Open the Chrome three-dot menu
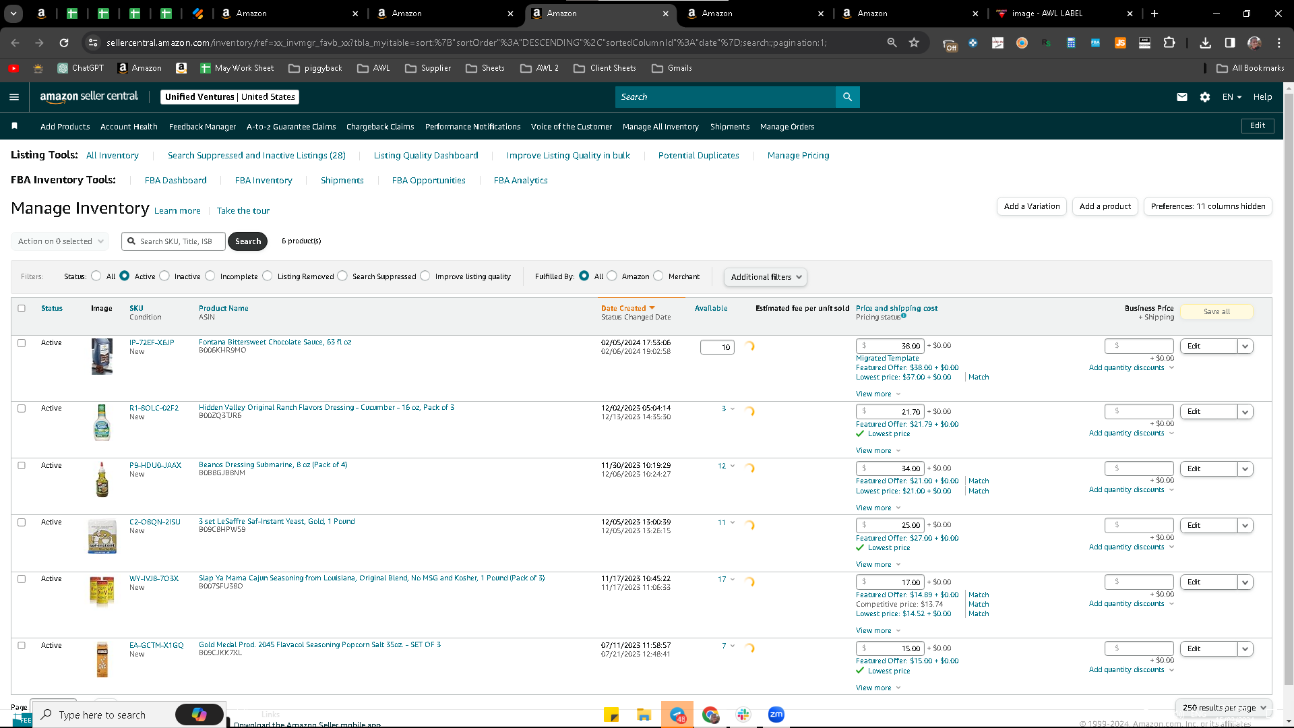 click(1279, 42)
